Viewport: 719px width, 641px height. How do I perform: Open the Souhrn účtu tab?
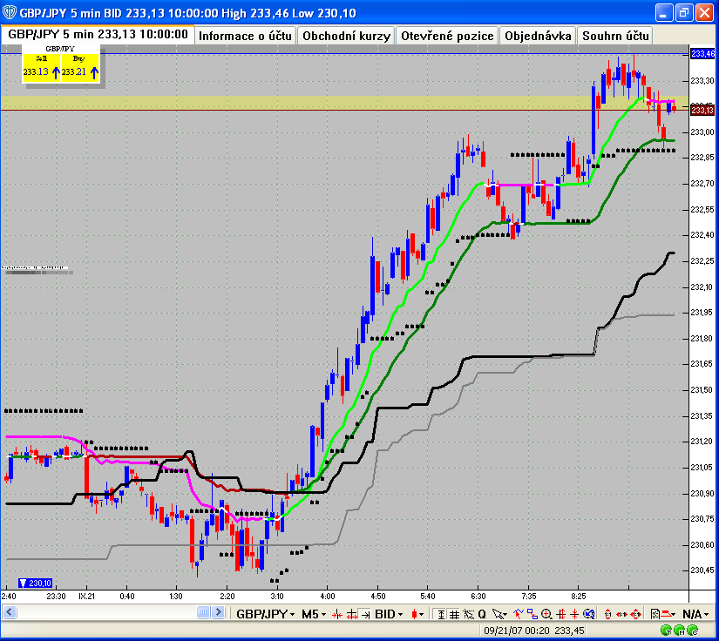click(615, 36)
